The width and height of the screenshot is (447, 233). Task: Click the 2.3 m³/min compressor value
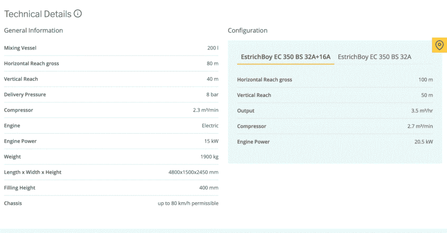[x=206, y=110]
